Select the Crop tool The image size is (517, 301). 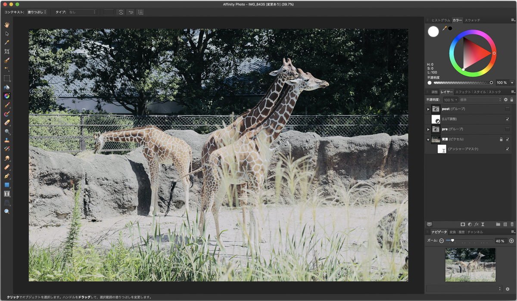[7, 51]
